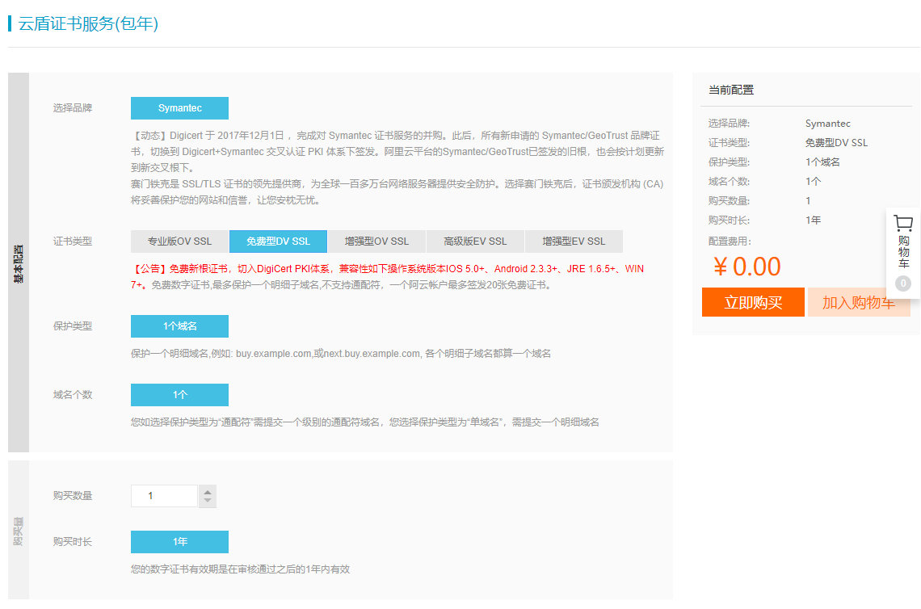Click the 保护类型 label in main form
Screen dimensions: 921x609
[x=72, y=326]
